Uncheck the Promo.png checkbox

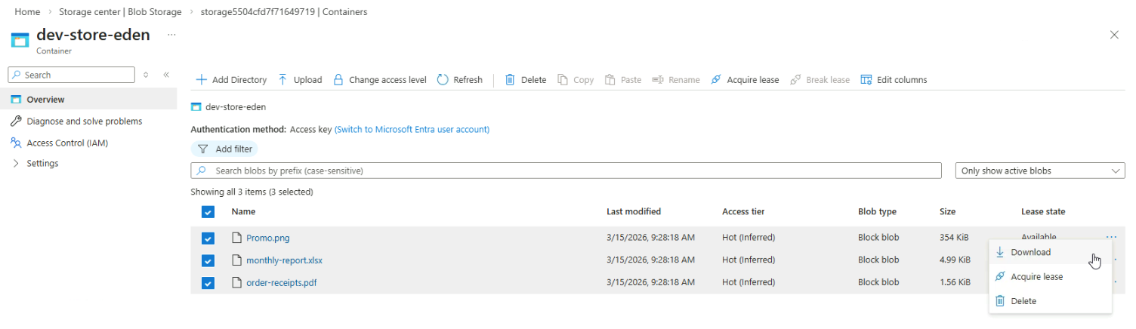(x=208, y=238)
